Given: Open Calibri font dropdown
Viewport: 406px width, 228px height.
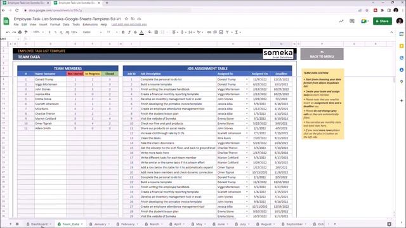Looking at the screenshot, I should (x=92, y=32).
